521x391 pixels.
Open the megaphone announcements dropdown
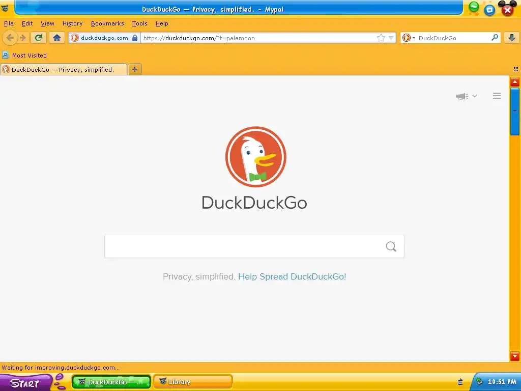coord(467,96)
